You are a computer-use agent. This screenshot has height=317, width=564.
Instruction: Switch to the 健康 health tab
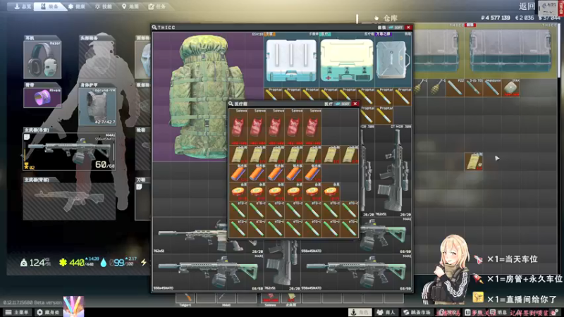[x=77, y=6]
